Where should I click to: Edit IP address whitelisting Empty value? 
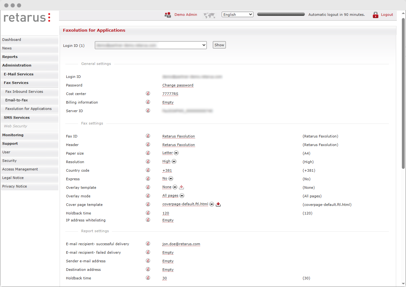pyautogui.click(x=168, y=220)
